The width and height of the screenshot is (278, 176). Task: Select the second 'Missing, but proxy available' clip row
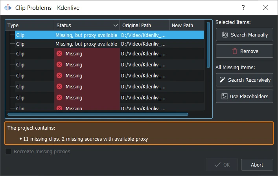(x=109, y=44)
